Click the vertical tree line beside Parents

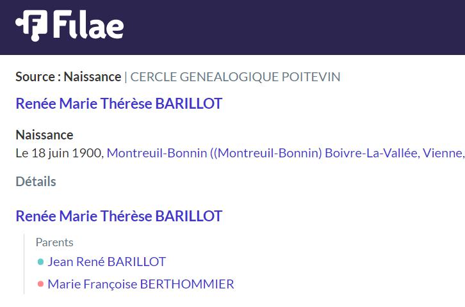click(x=24, y=264)
